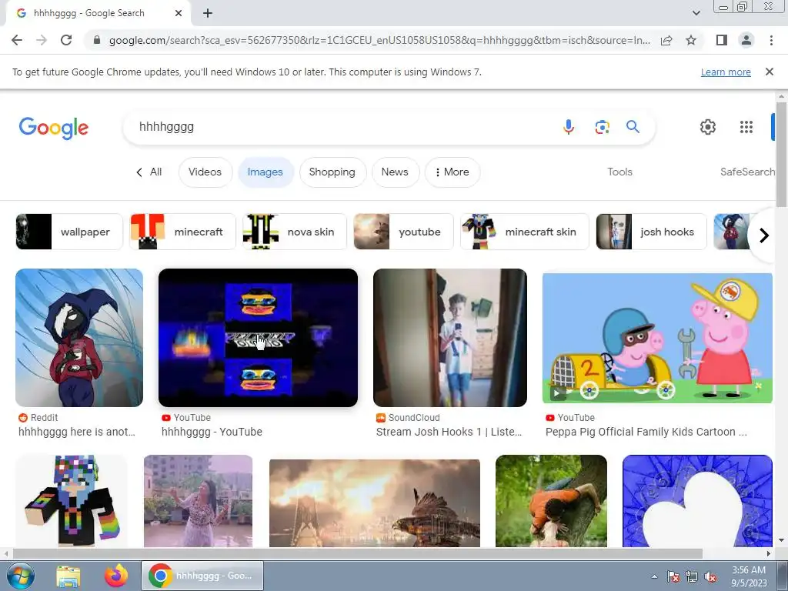Open the Chrome three-dot menu
This screenshot has width=788, height=591.
pos(771,40)
